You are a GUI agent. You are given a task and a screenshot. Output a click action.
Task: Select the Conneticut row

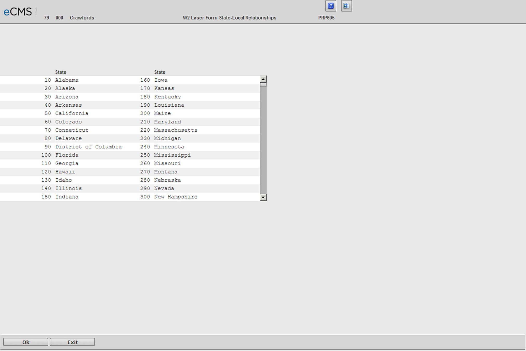point(72,130)
